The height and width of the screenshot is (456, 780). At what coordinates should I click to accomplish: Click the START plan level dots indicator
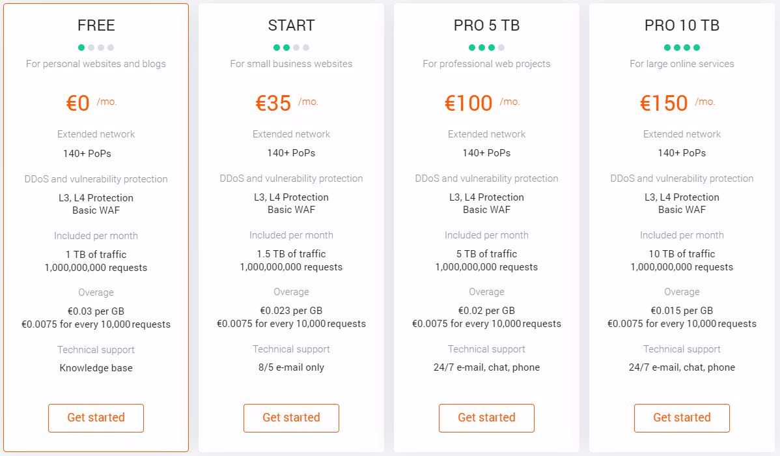click(291, 48)
